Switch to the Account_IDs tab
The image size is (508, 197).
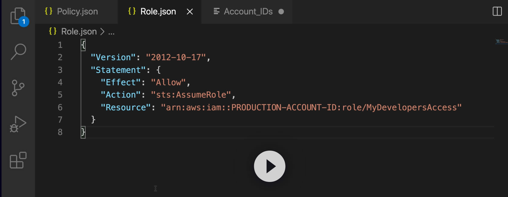[x=248, y=11]
